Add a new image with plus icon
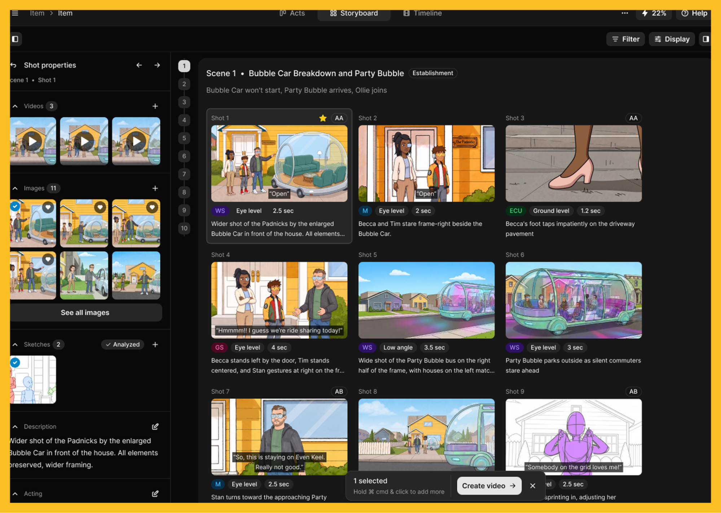The height and width of the screenshot is (513, 721). [x=155, y=188]
